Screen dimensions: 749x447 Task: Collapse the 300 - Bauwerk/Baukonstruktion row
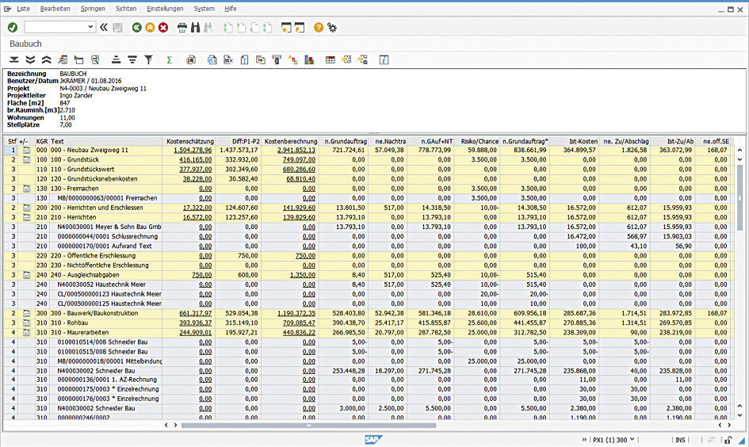point(26,313)
